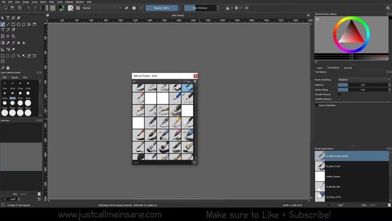Click the Undo arrow icon

tap(29, 8)
